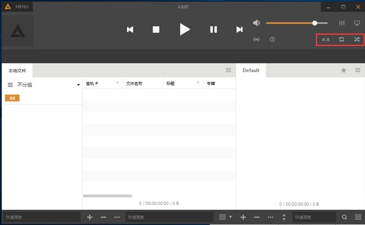Click the previous track button
This screenshot has height=225, width=365.
point(130,29)
